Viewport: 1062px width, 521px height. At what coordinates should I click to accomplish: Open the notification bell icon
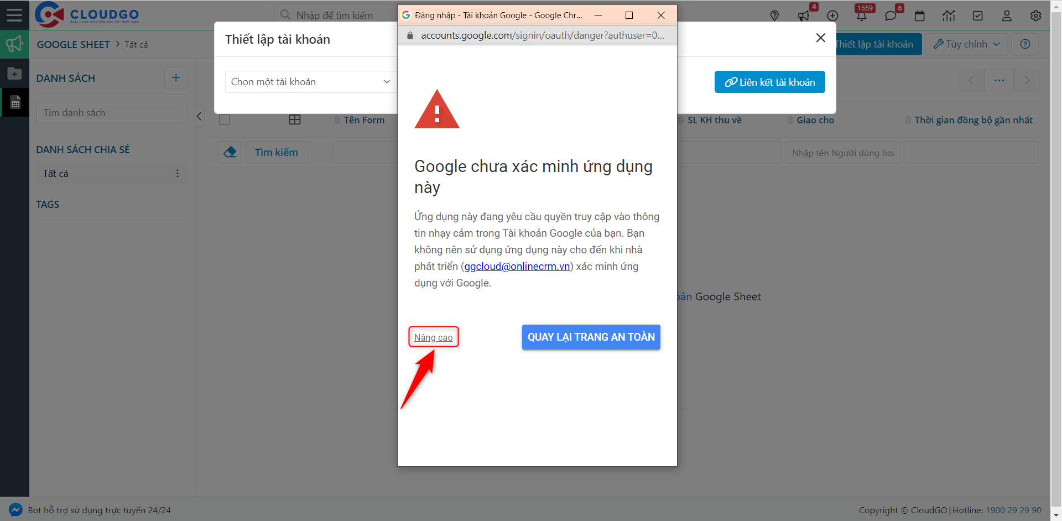[x=861, y=16]
